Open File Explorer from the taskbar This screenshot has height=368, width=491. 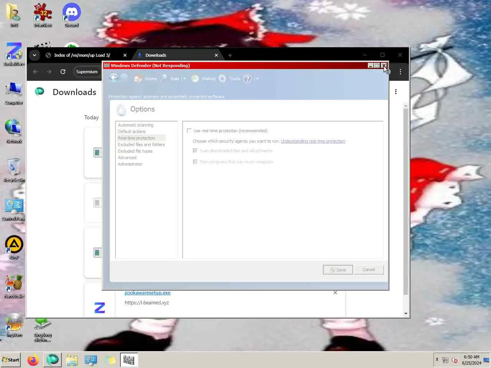[72, 360]
